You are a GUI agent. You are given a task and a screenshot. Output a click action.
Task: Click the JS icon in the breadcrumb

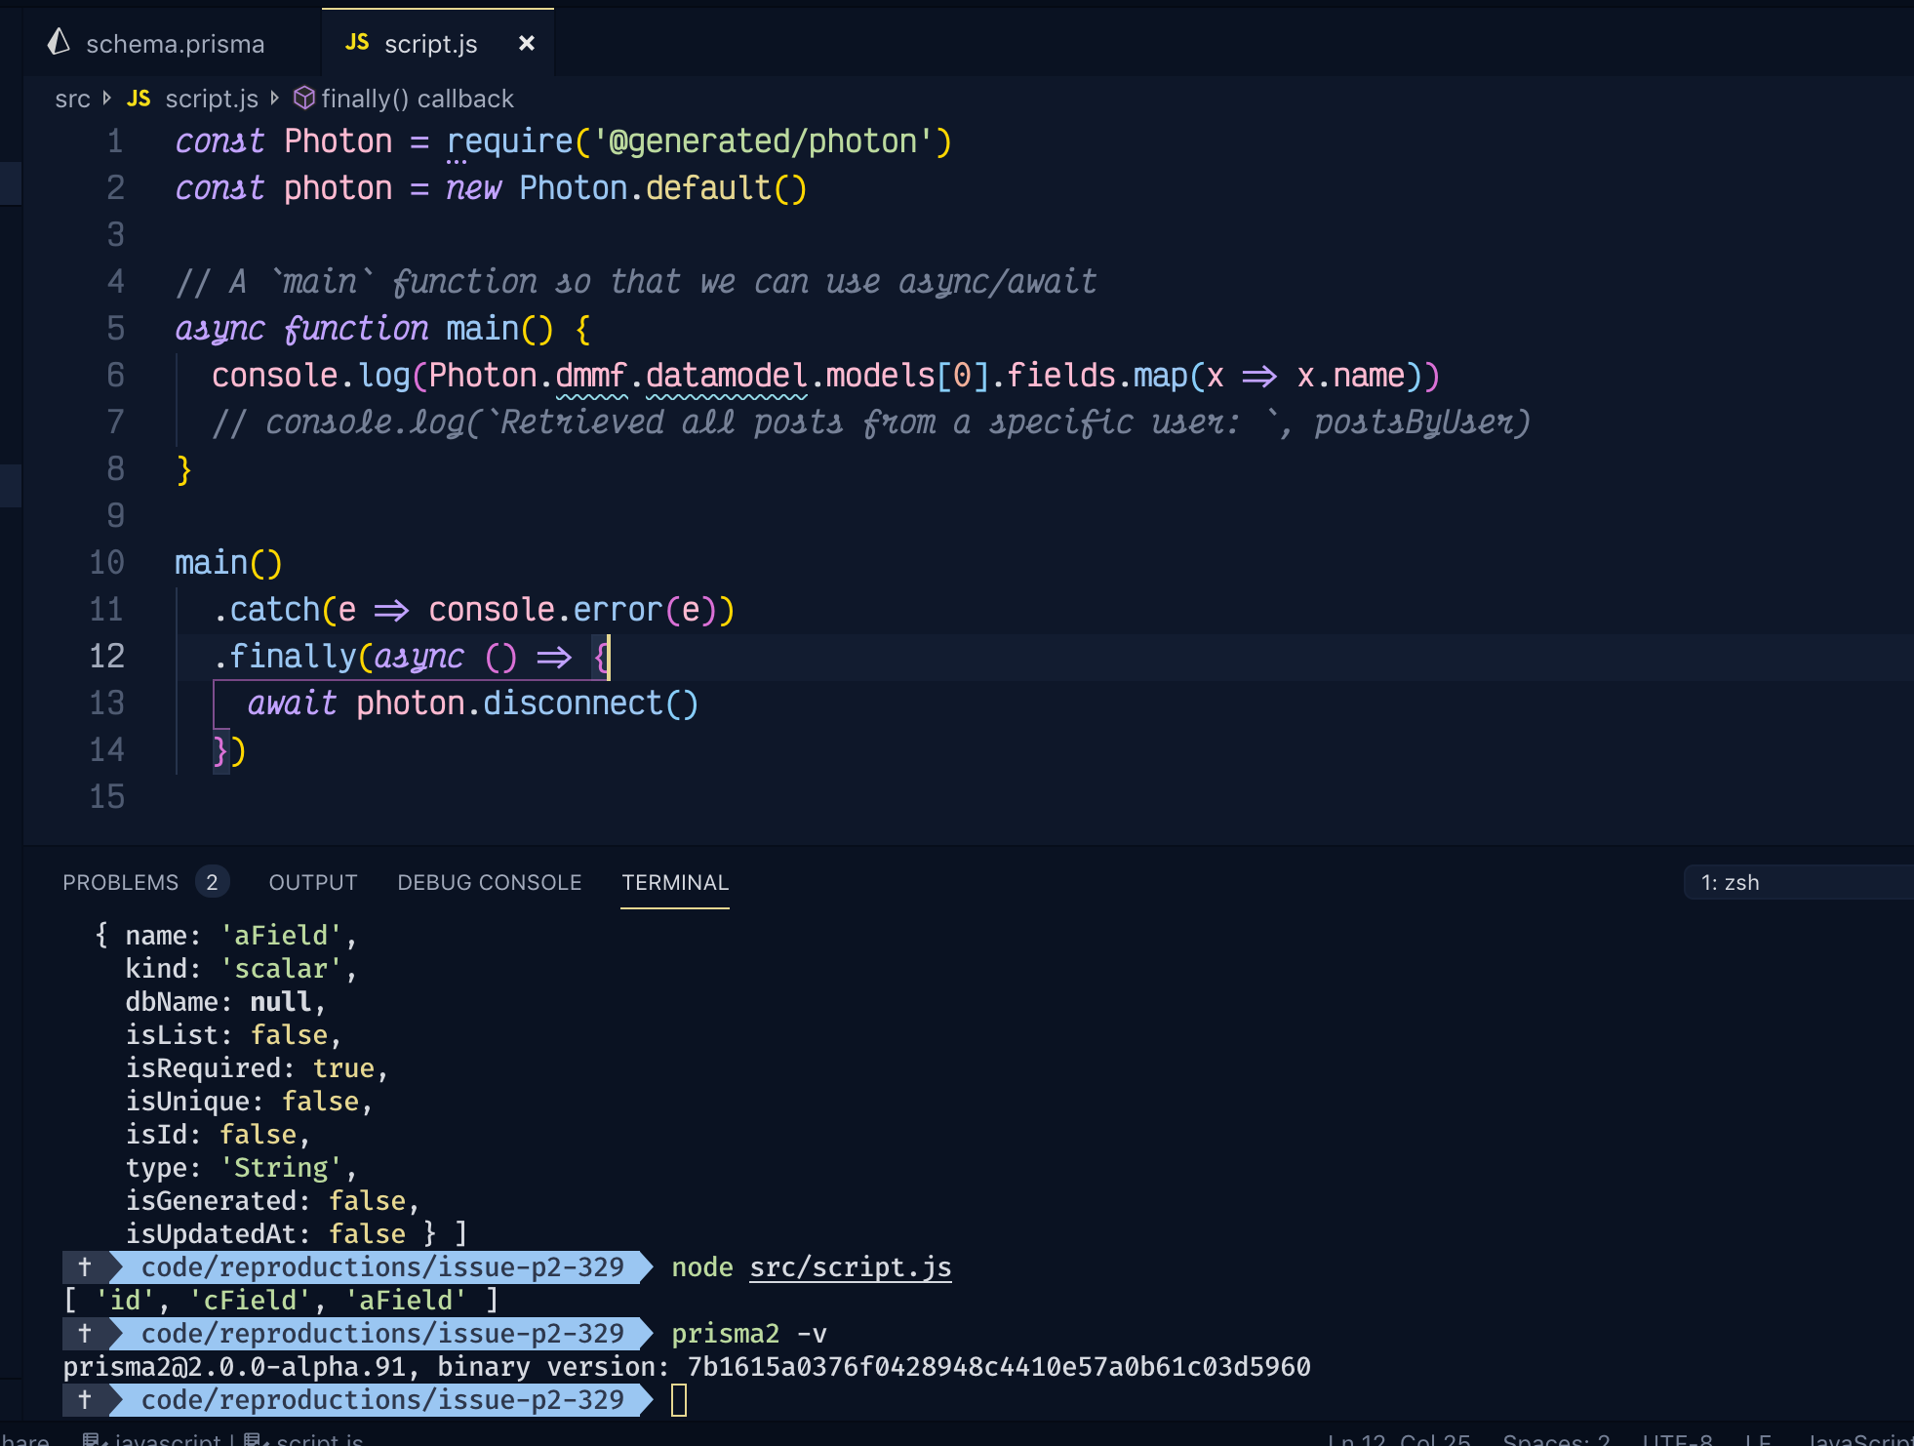point(139,99)
